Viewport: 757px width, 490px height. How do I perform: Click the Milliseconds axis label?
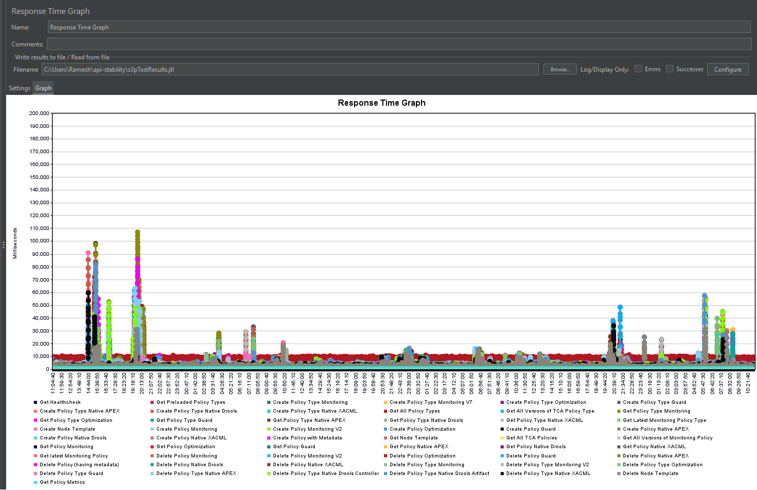15,243
